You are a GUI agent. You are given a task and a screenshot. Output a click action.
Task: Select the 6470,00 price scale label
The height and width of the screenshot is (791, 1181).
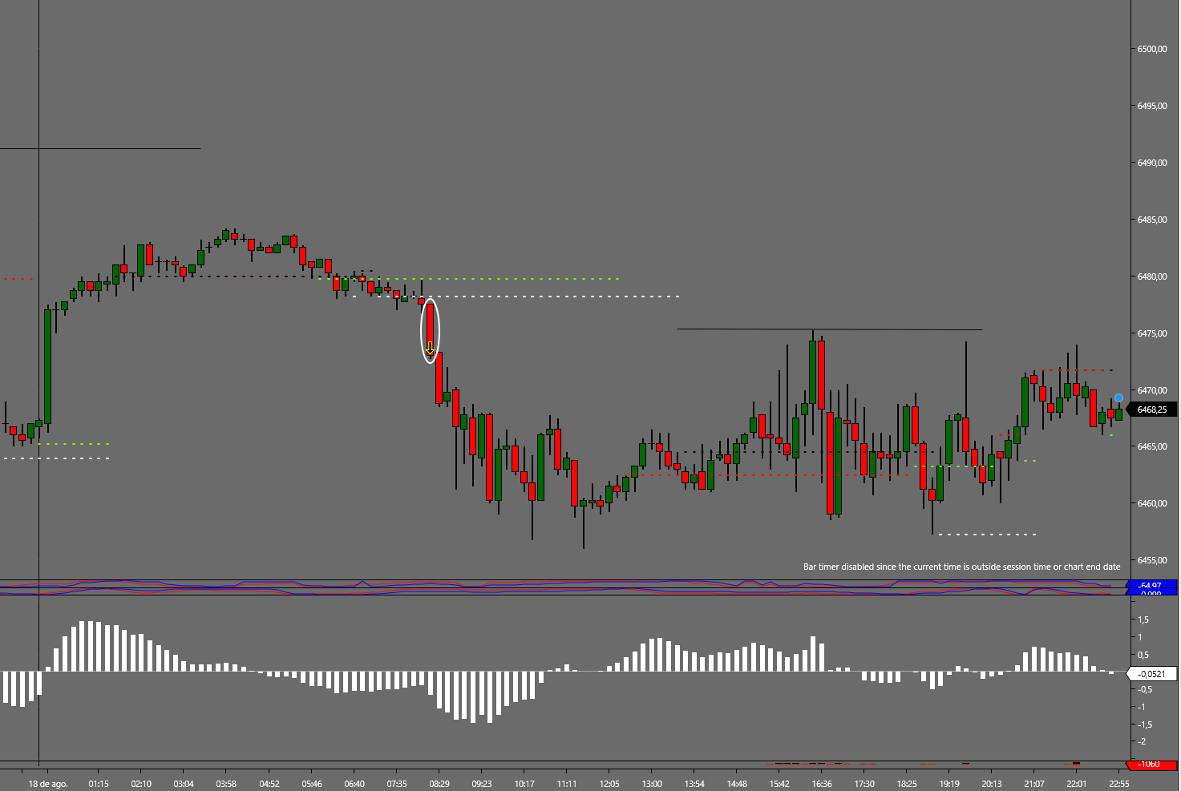tap(1152, 391)
